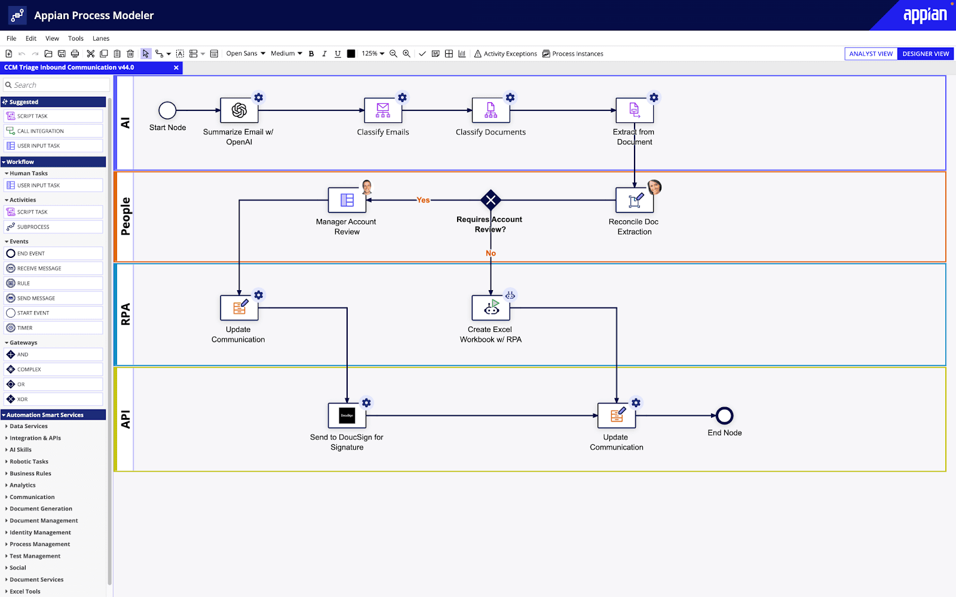
Task: Click the zoom in magnifier
Action: 406,54
